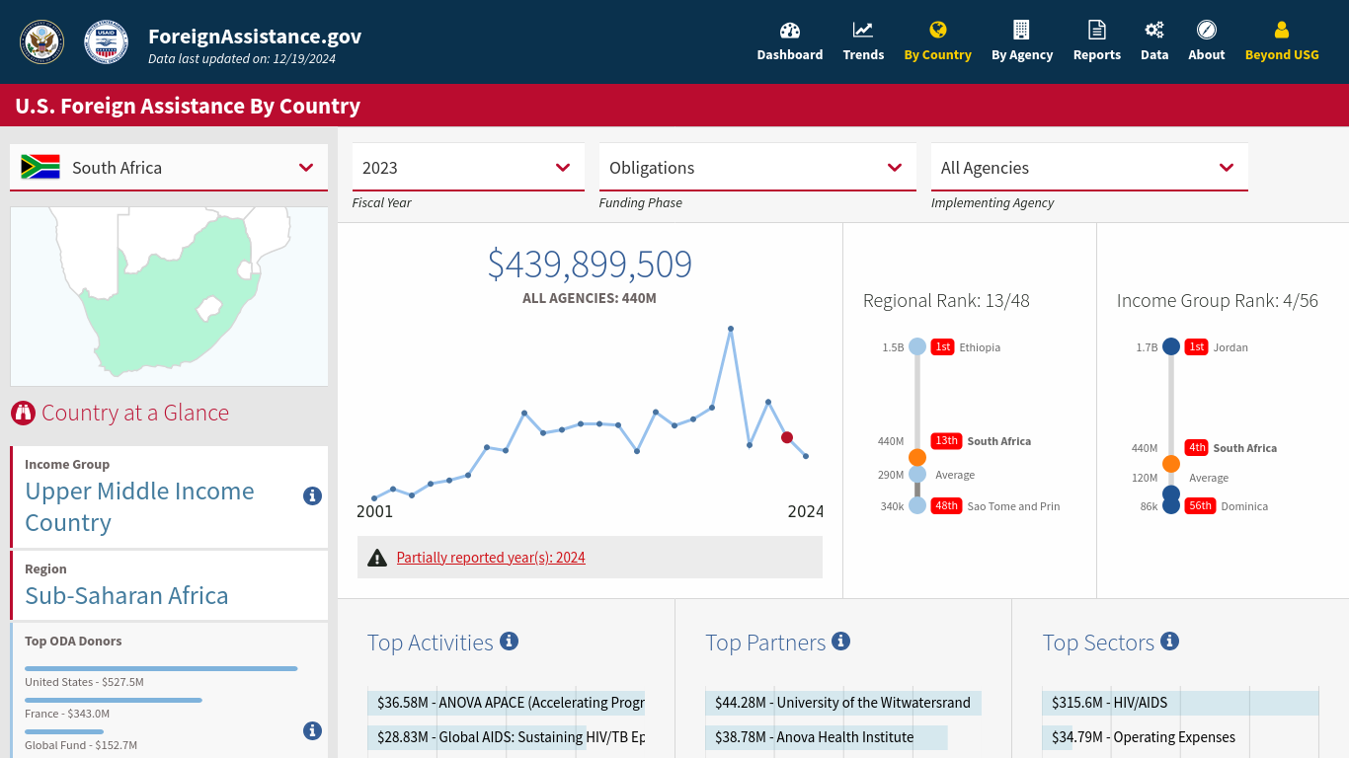Click the orange South Africa regional rank dot

[x=917, y=457]
